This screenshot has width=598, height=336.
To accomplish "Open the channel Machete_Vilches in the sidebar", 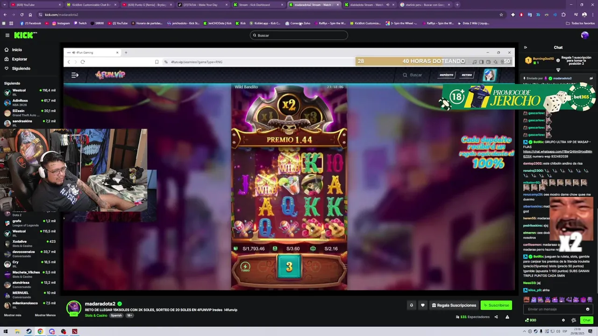I will (x=30, y=274).
